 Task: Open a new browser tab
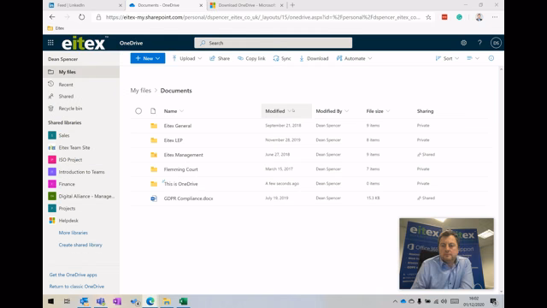point(292,5)
